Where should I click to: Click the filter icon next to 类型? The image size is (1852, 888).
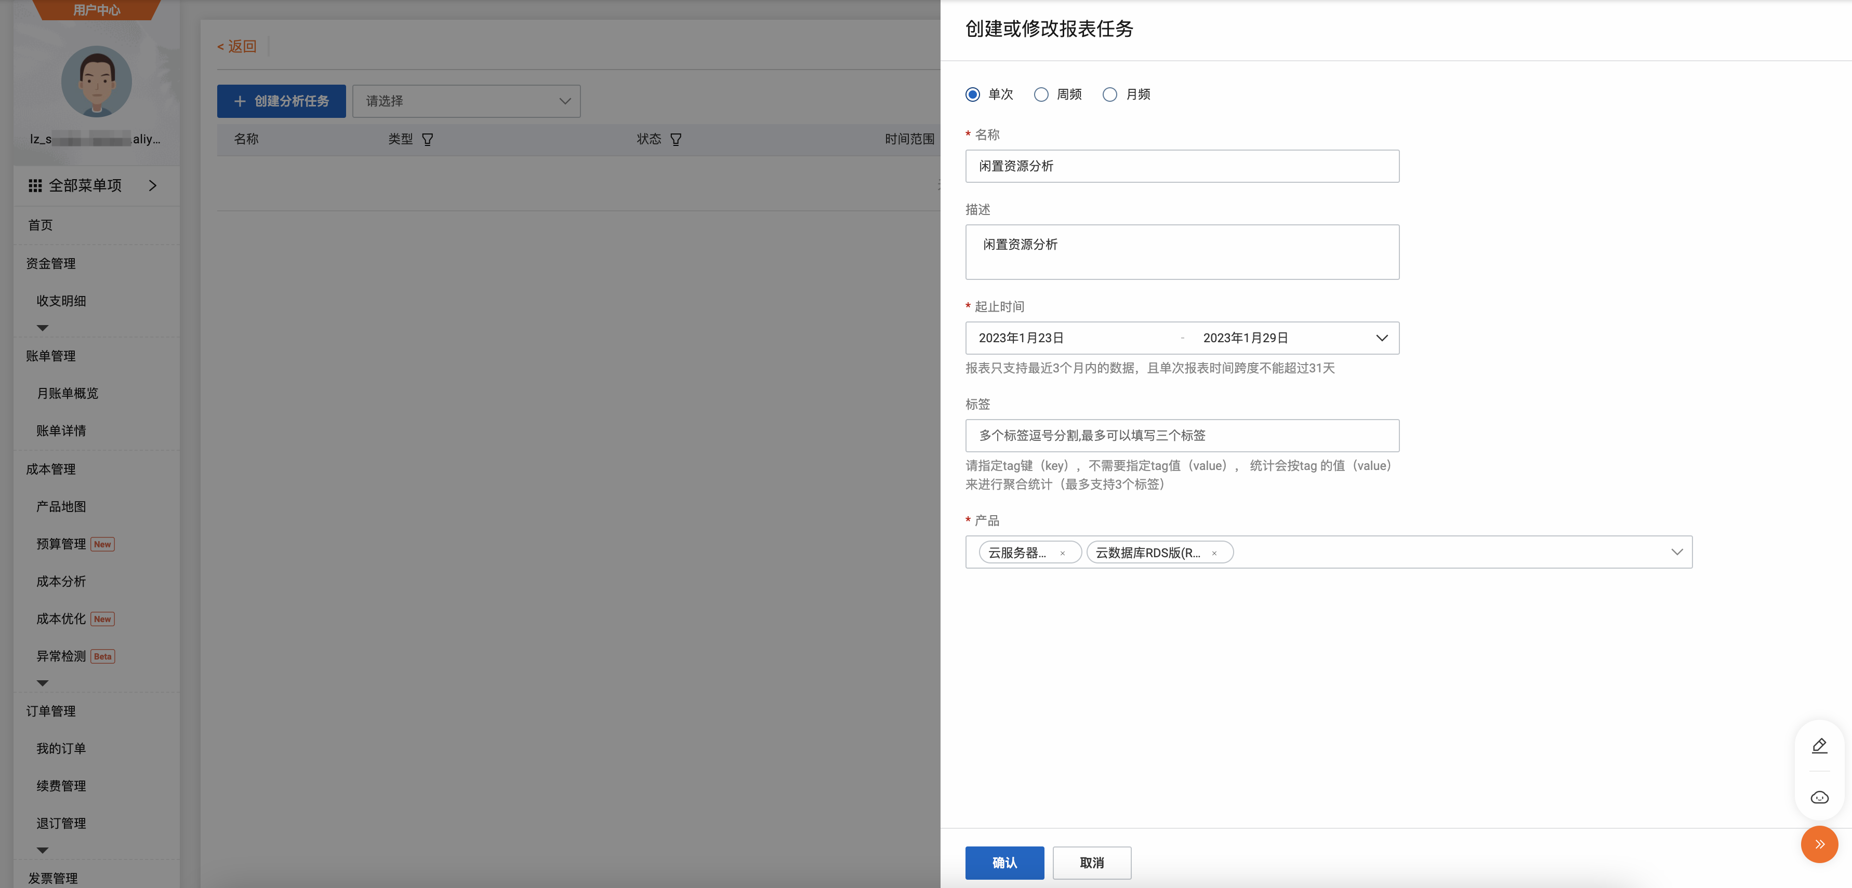pyautogui.click(x=428, y=139)
